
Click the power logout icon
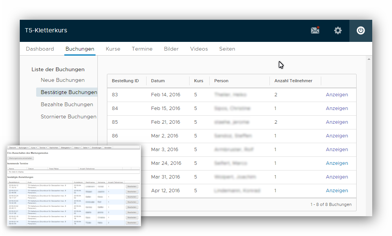point(360,30)
